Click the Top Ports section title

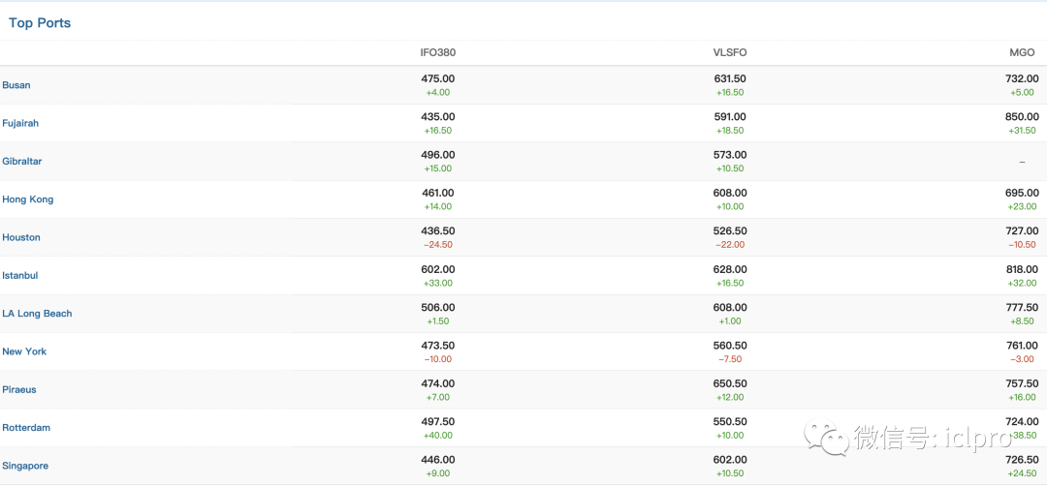click(40, 22)
